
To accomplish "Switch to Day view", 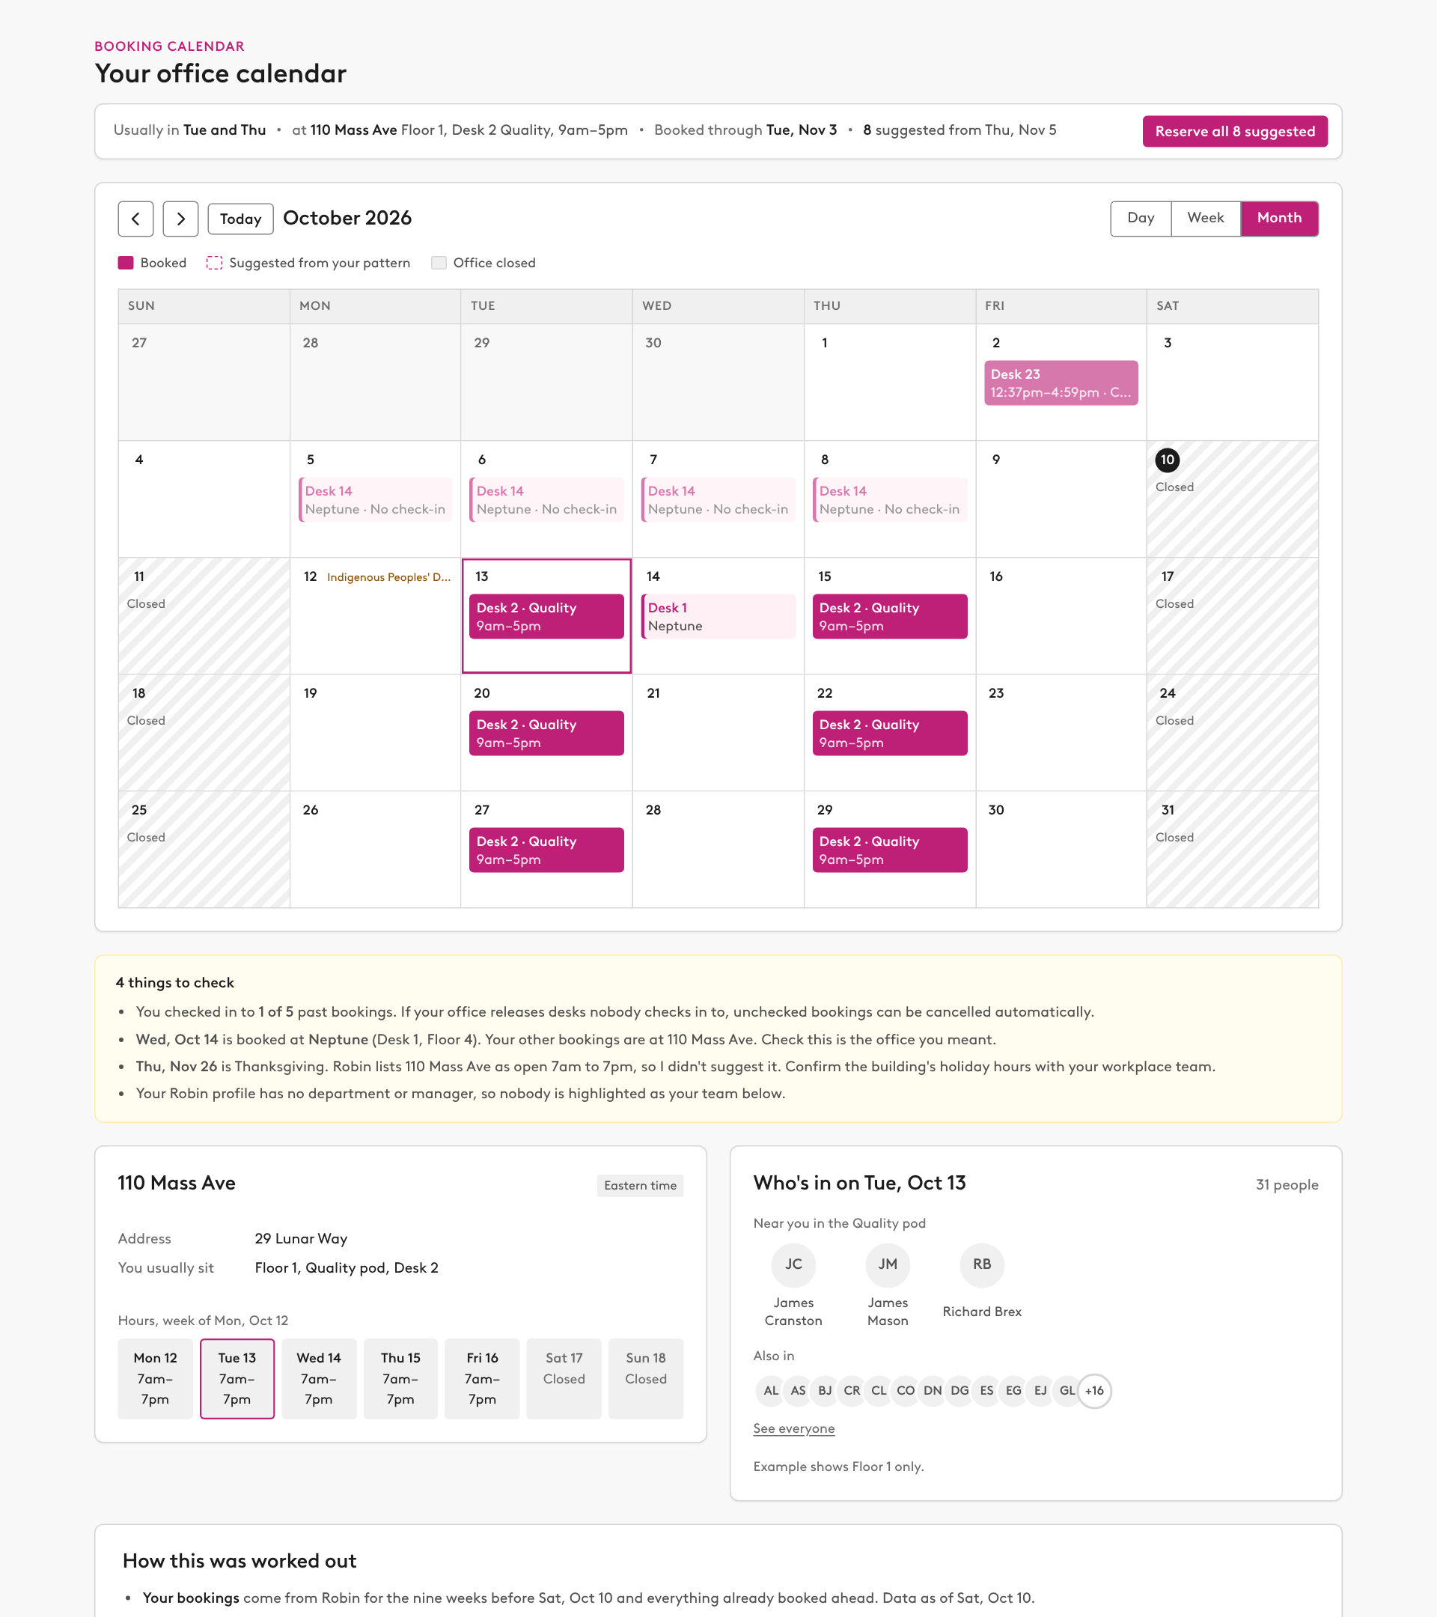I will click(1141, 219).
